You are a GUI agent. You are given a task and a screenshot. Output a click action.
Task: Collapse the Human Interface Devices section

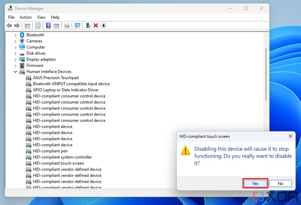(x=15, y=72)
